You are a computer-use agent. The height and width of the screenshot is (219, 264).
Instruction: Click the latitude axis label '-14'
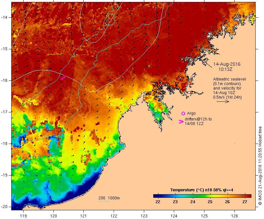pos(4,17)
